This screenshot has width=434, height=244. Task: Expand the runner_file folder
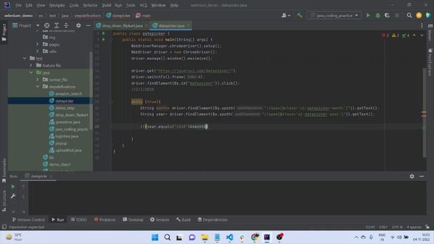pos(37,79)
